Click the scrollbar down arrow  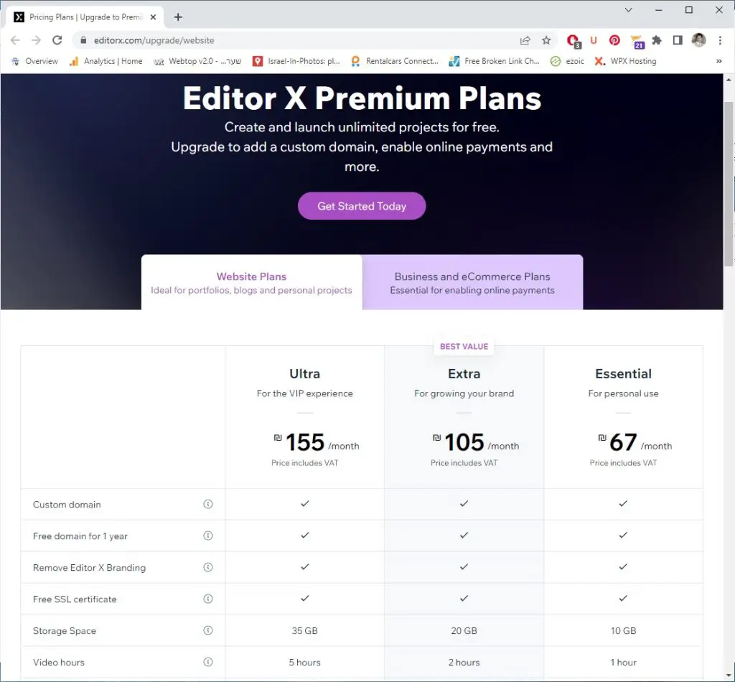click(x=729, y=676)
